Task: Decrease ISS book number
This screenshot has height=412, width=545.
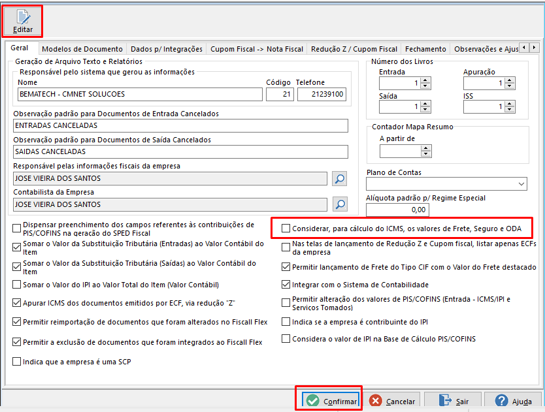Action: tap(510, 110)
